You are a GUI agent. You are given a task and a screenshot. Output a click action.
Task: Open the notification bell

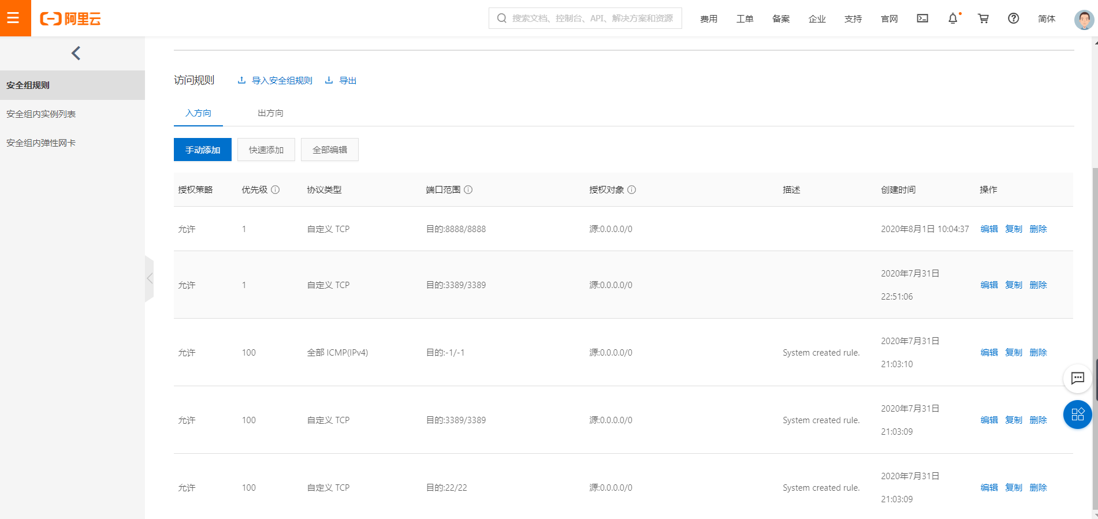[x=953, y=18]
